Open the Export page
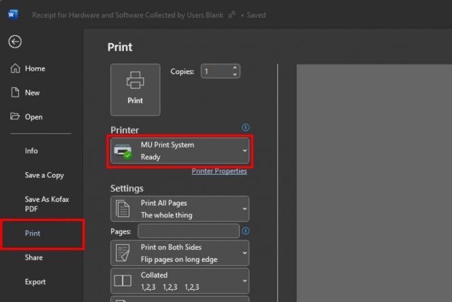Image resolution: width=452 pixels, height=302 pixels. tap(35, 282)
